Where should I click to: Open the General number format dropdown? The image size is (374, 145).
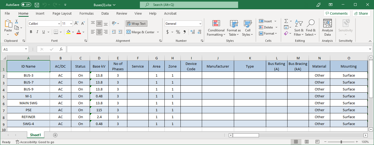pyautogui.click(x=200, y=24)
